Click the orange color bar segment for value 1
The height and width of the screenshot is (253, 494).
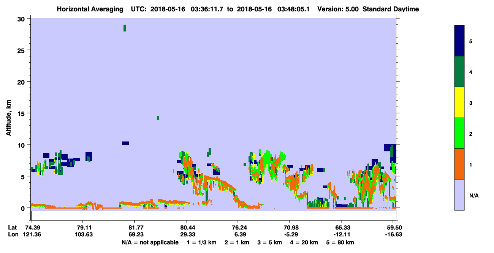459,164
